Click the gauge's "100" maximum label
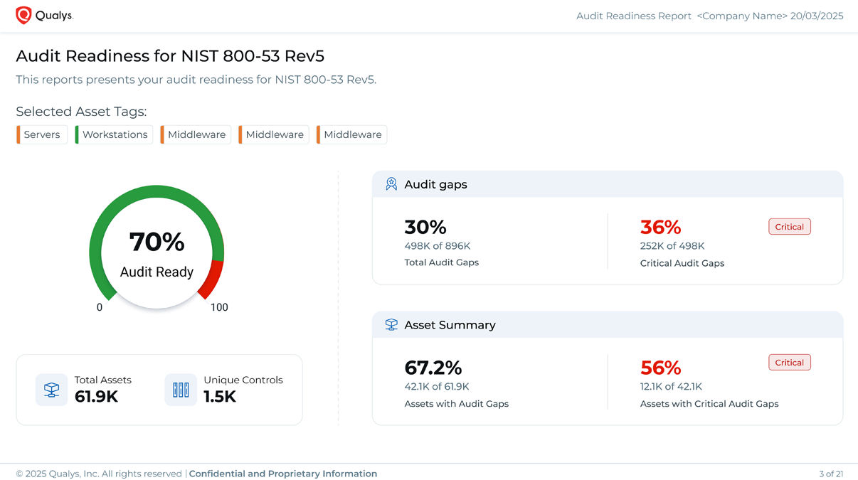The height and width of the screenshot is (480, 858). [x=219, y=307]
